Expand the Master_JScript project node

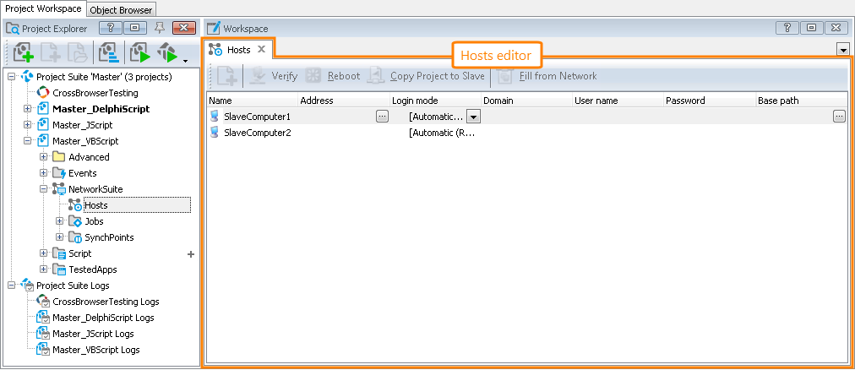pyautogui.click(x=27, y=125)
